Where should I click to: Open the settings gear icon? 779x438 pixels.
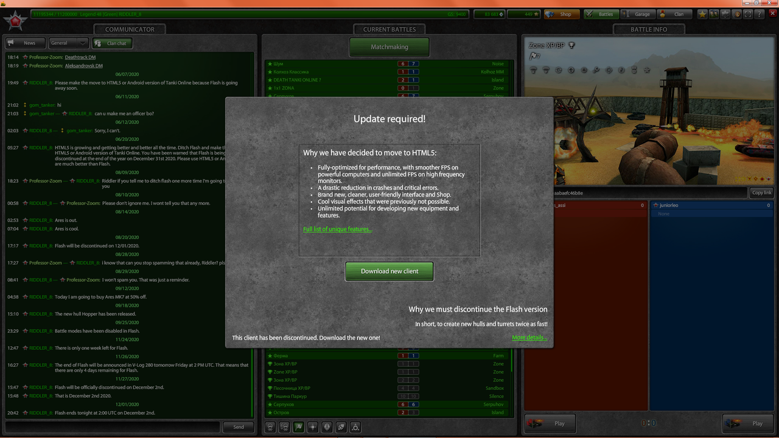(x=725, y=14)
